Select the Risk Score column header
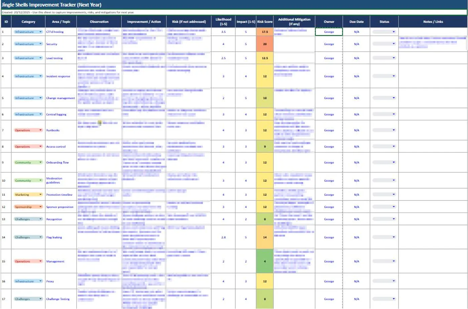The width and height of the screenshot is (468, 309). pyautogui.click(x=265, y=22)
